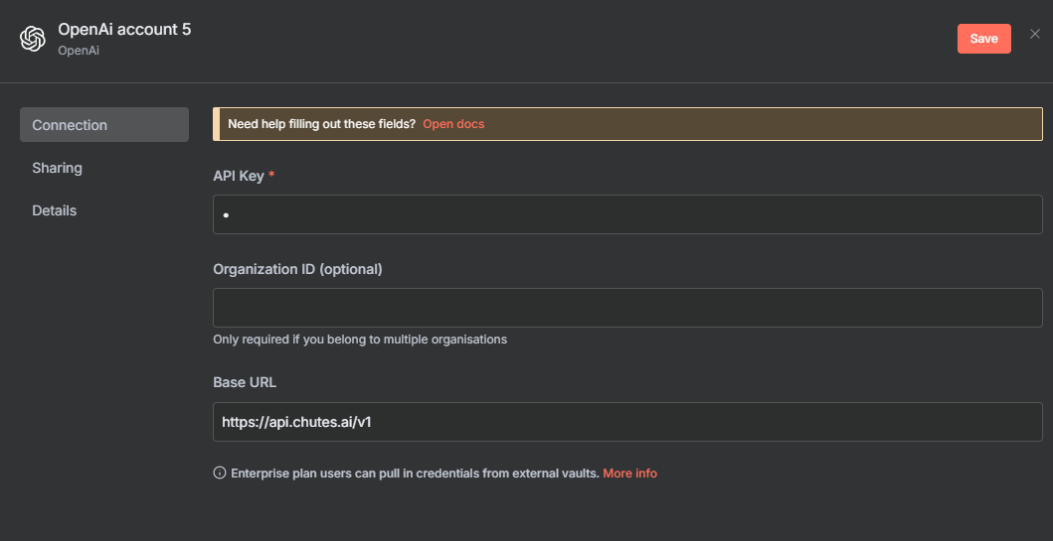Screen dimensions: 1053x541
Task: Follow the More info link
Action: click(x=629, y=473)
